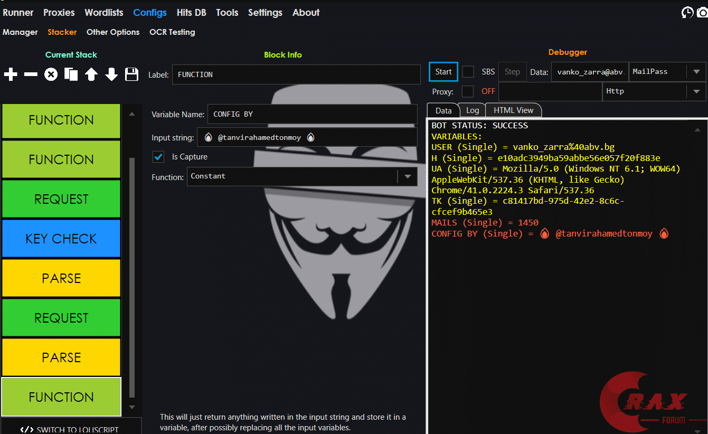Select the KEY CHECK block in stack
The height and width of the screenshot is (434, 708).
coord(61,239)
